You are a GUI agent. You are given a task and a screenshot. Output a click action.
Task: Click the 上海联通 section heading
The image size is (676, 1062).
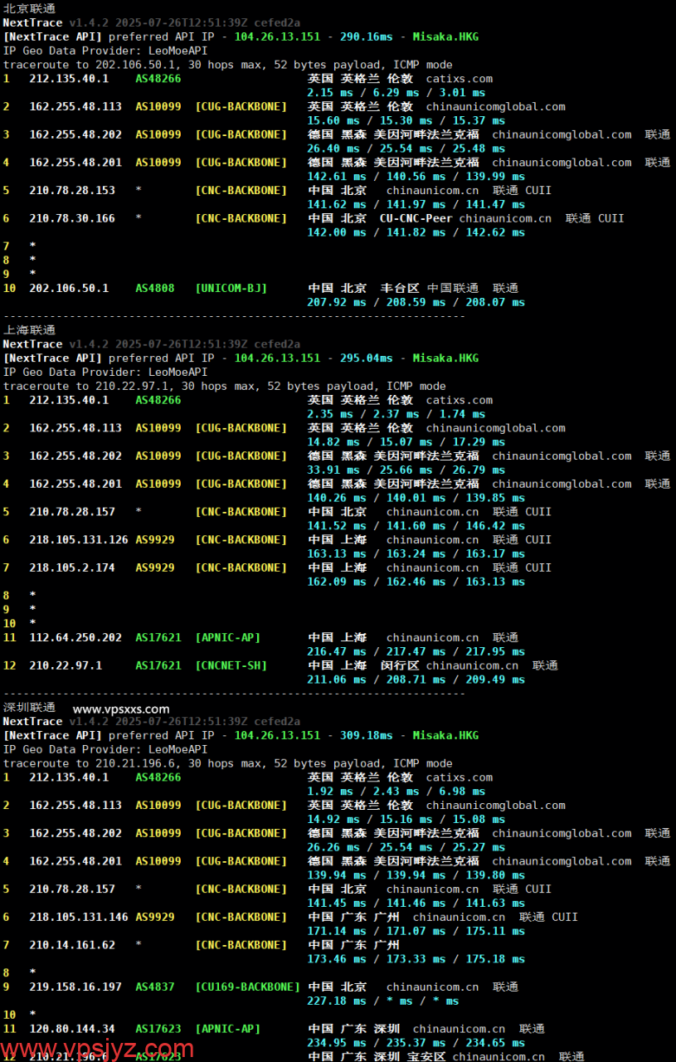pyautogui.click(x=29, y=330)
